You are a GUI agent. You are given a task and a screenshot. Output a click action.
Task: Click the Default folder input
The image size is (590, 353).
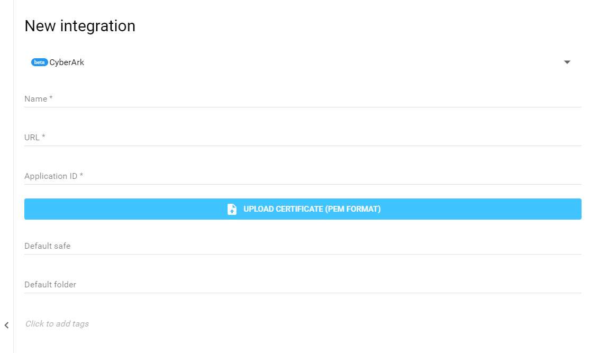(x=303, y=285)
